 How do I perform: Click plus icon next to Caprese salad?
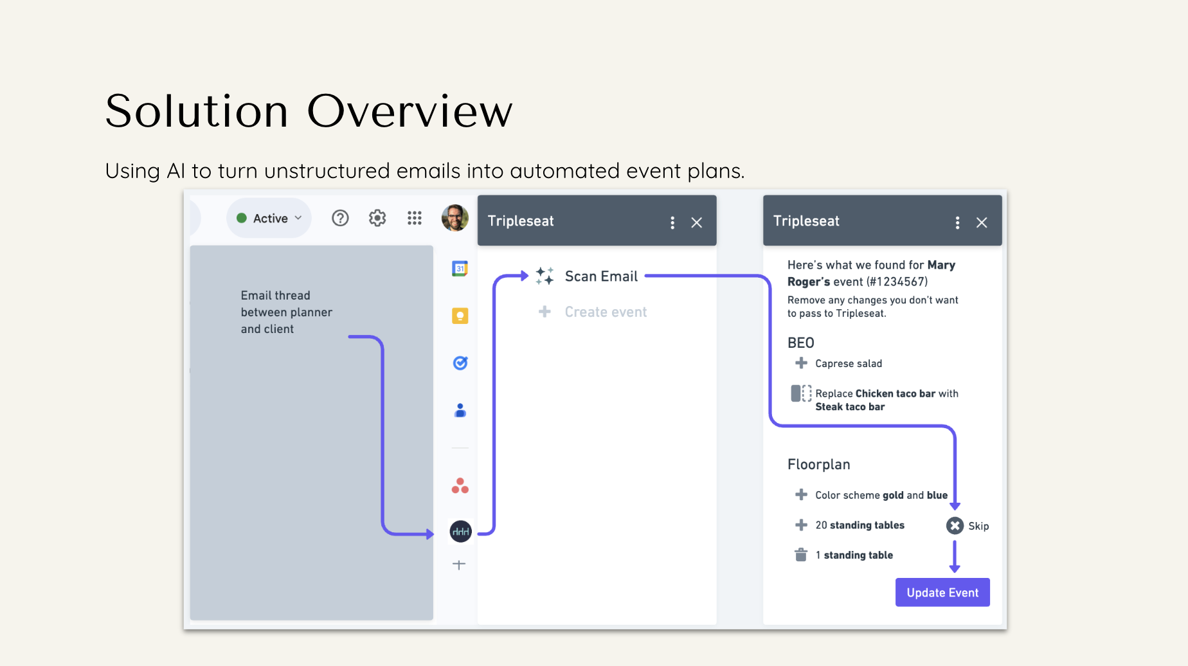click(x=802, y=363)
